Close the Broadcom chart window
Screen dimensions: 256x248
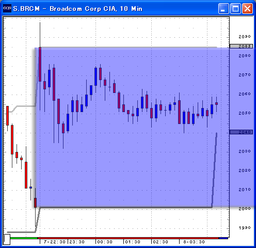(247, 8)
